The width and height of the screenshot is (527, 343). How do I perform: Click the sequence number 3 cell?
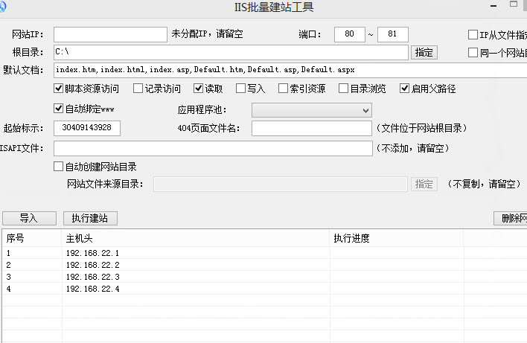click(32, 277)
